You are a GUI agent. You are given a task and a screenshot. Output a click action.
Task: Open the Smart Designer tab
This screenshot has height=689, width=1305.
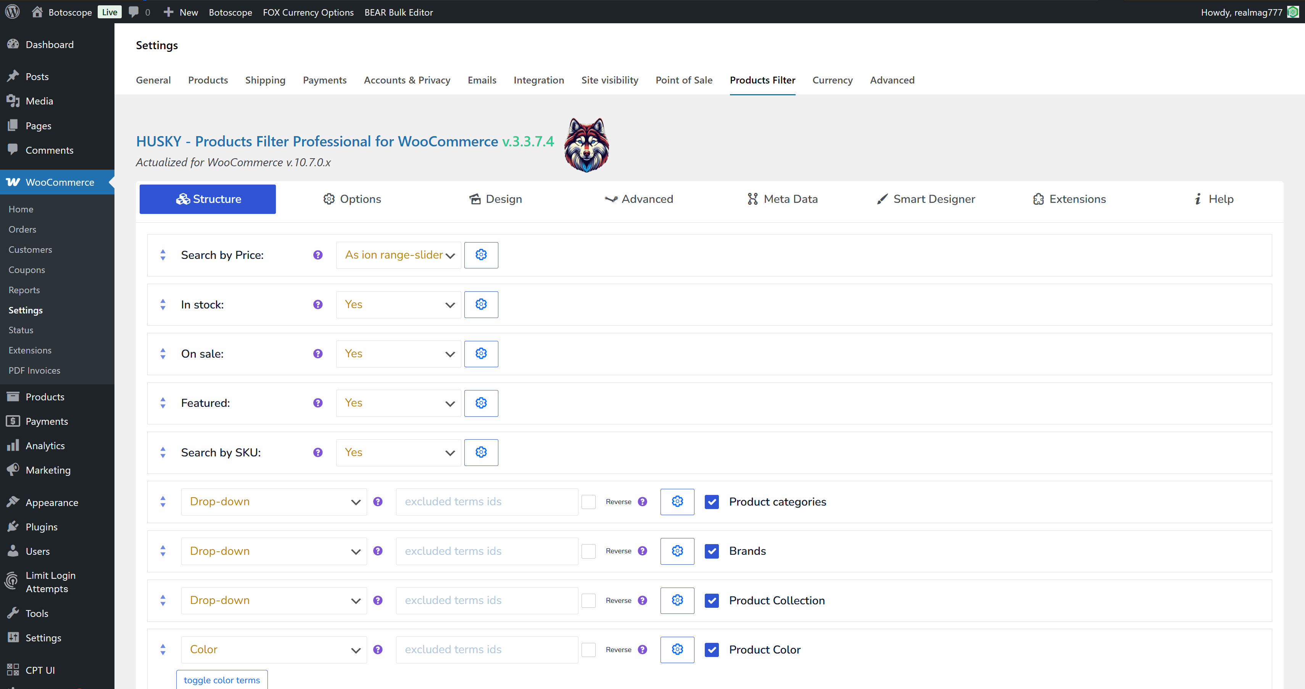[x=926, y=199]
